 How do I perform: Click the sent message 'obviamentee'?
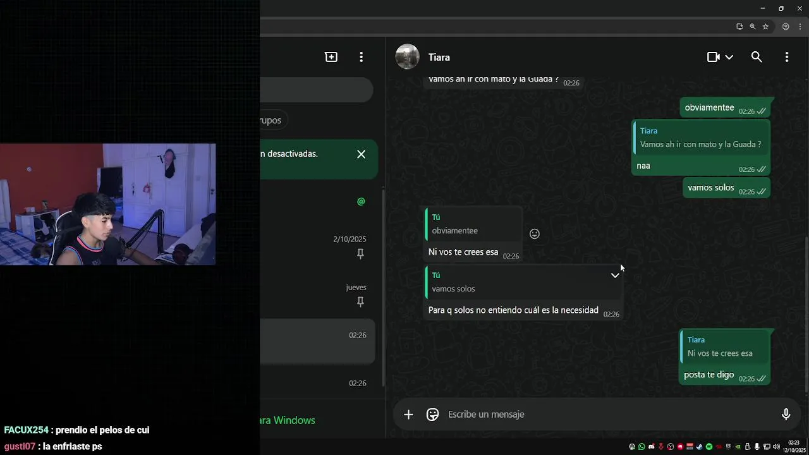(x=726, y=108)
